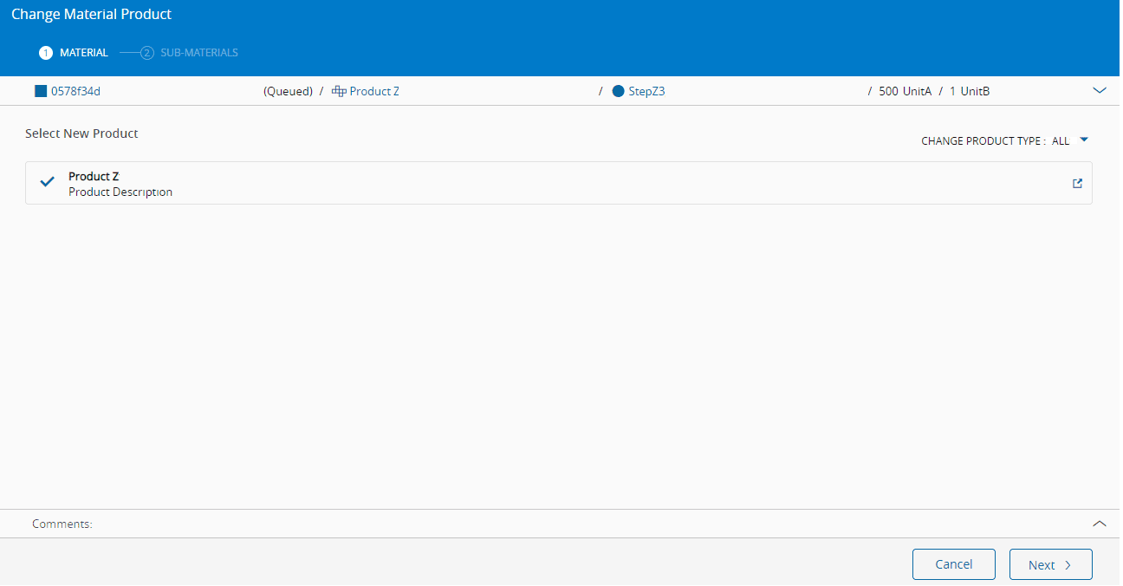The width and height of the screenshot is (1123, 586).
Task: Click the ALL value of product type filter
Action: pos(1061,140)
